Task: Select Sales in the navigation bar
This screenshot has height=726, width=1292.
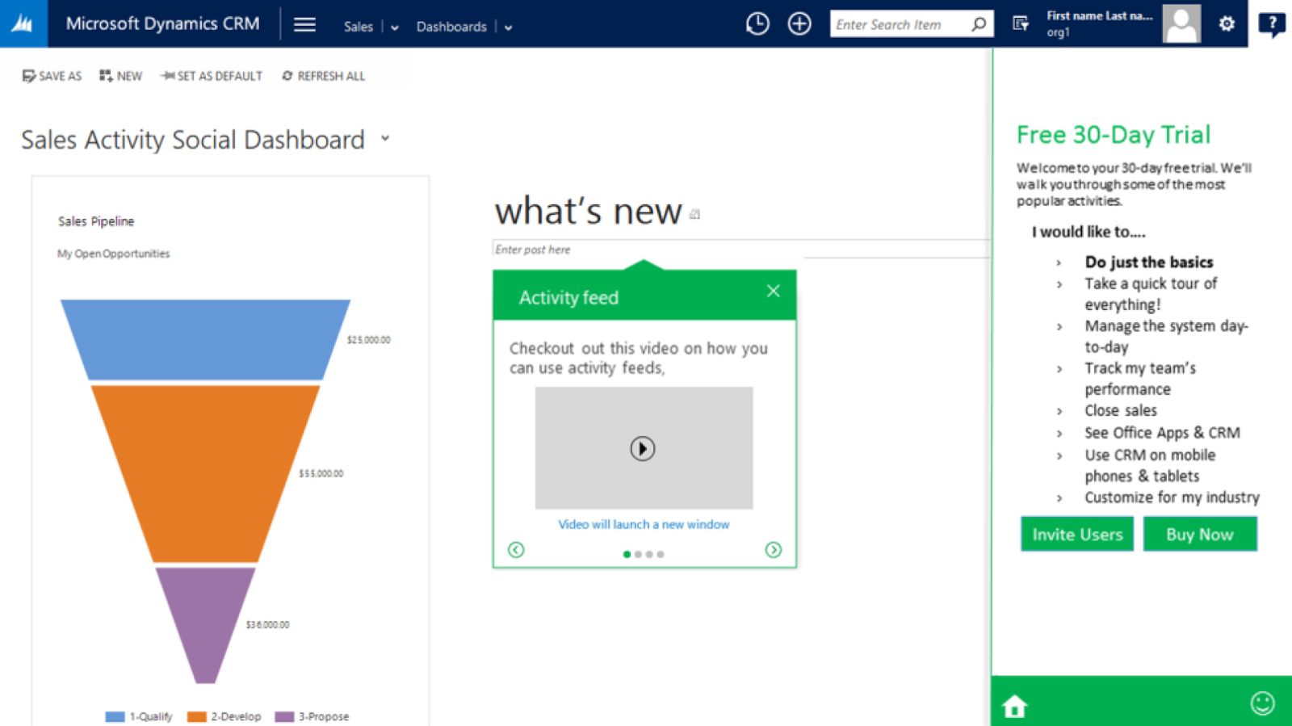Action: pyautogui.click(x=359, y=27)
